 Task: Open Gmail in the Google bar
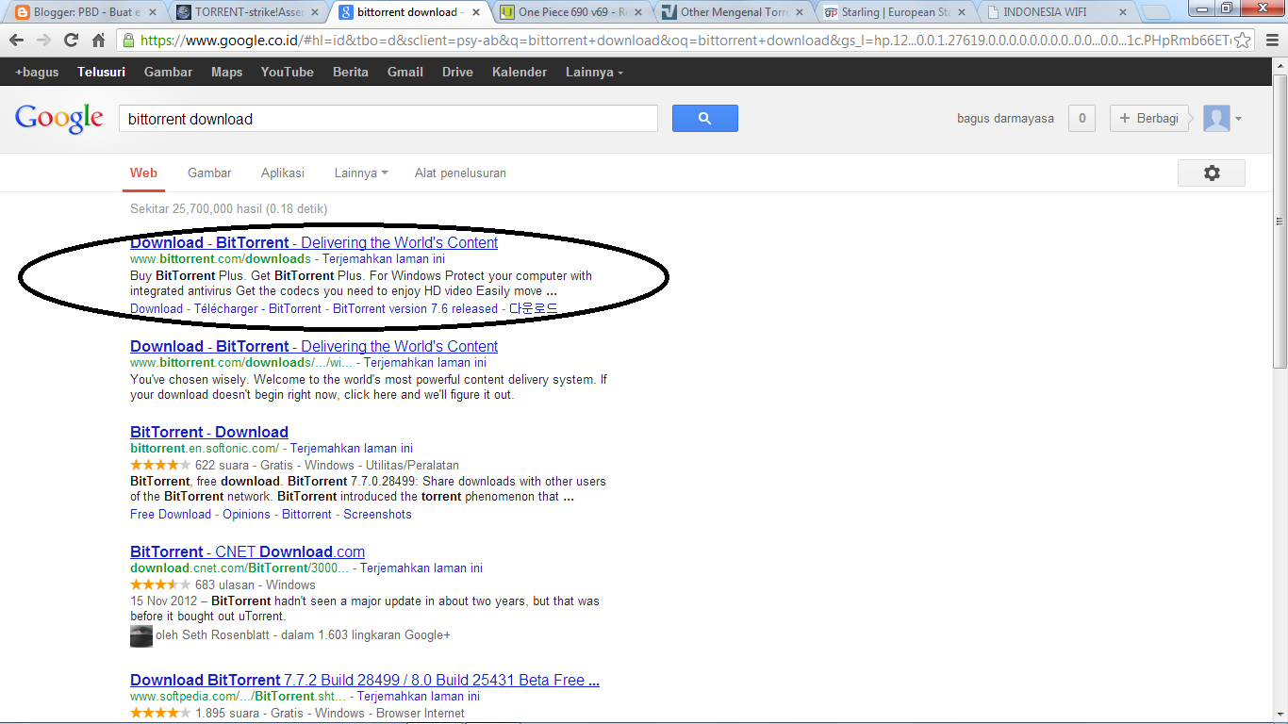[x=405, y=73]
